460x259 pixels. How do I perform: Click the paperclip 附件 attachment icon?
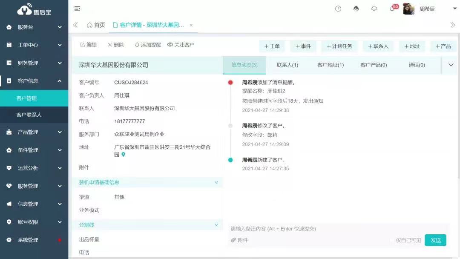tap(233, 240)
